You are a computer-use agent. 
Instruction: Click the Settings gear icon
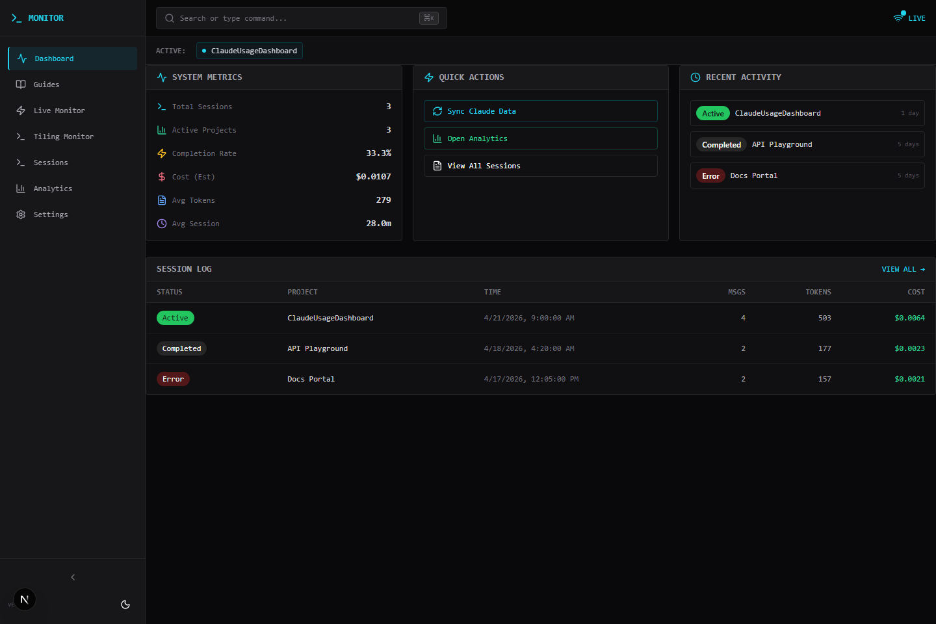(x=21, y=214)
